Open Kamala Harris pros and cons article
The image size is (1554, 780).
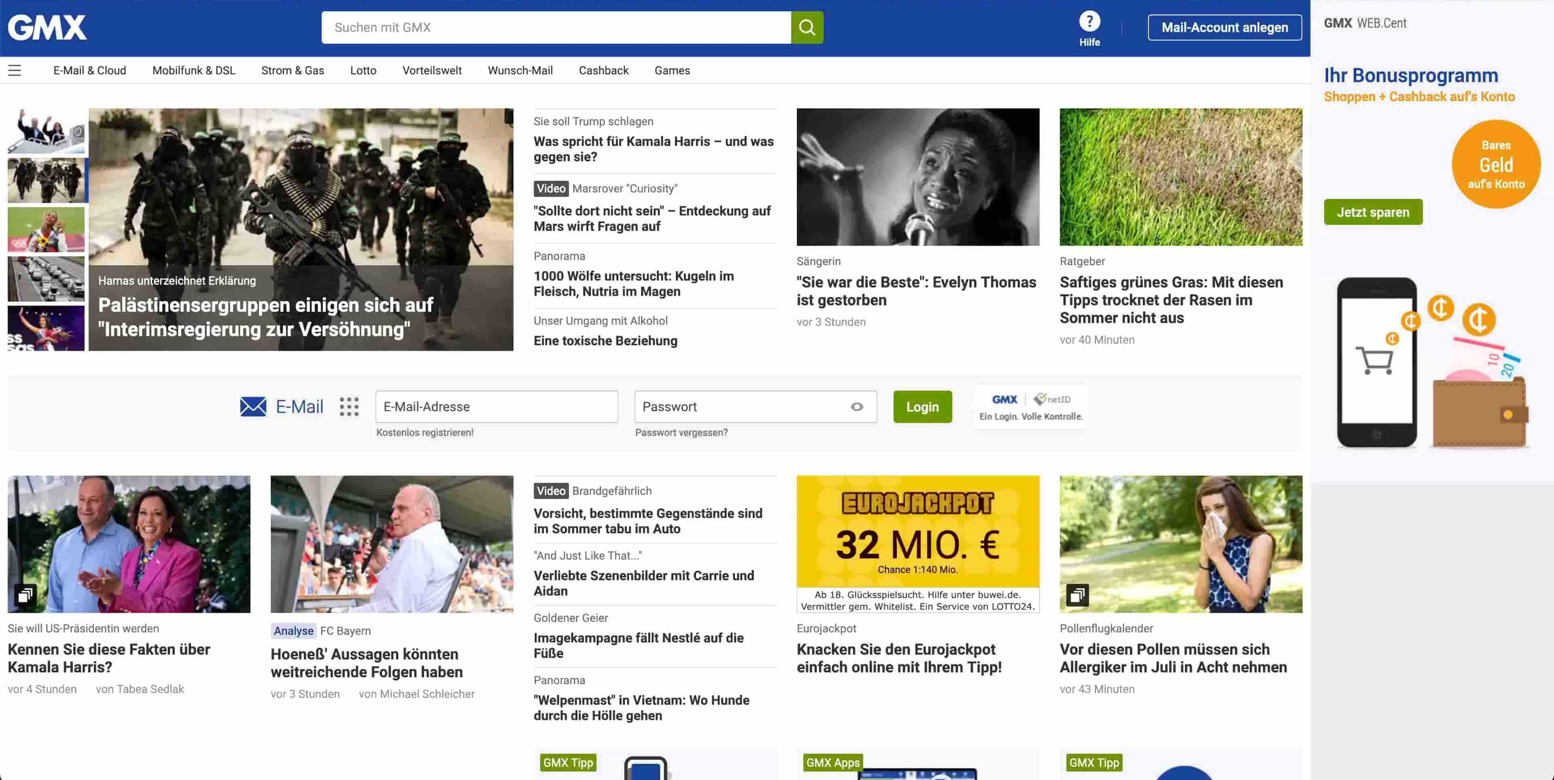[x=653, y=149]
